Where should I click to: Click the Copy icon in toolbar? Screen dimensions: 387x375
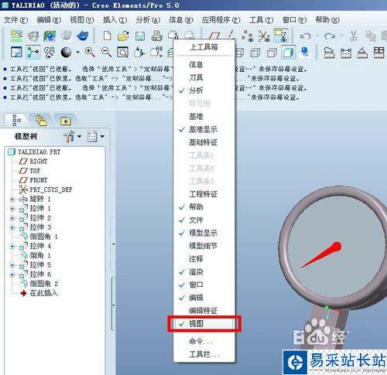click(x=371, y=36)
